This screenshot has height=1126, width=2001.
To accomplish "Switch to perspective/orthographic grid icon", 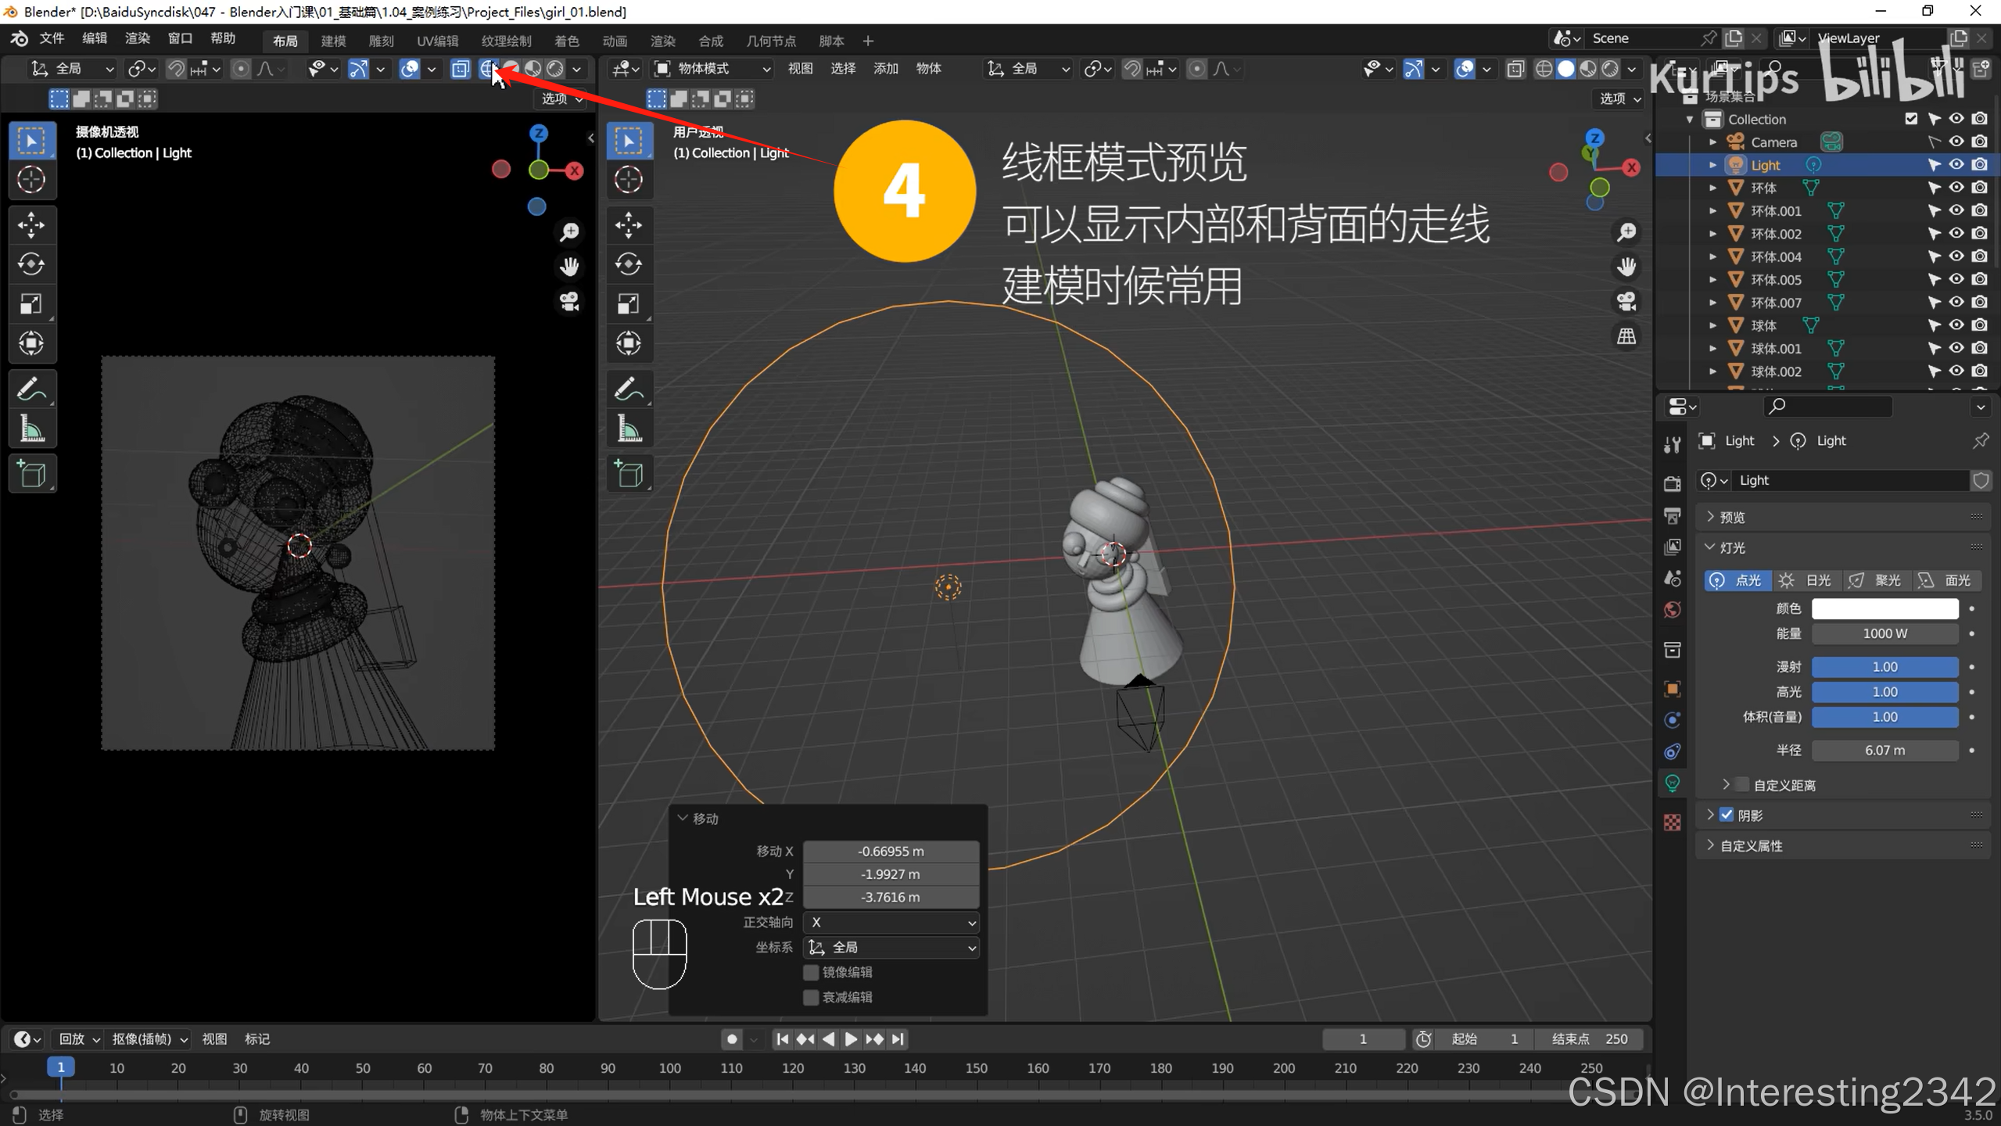I will coord(1626,336).
